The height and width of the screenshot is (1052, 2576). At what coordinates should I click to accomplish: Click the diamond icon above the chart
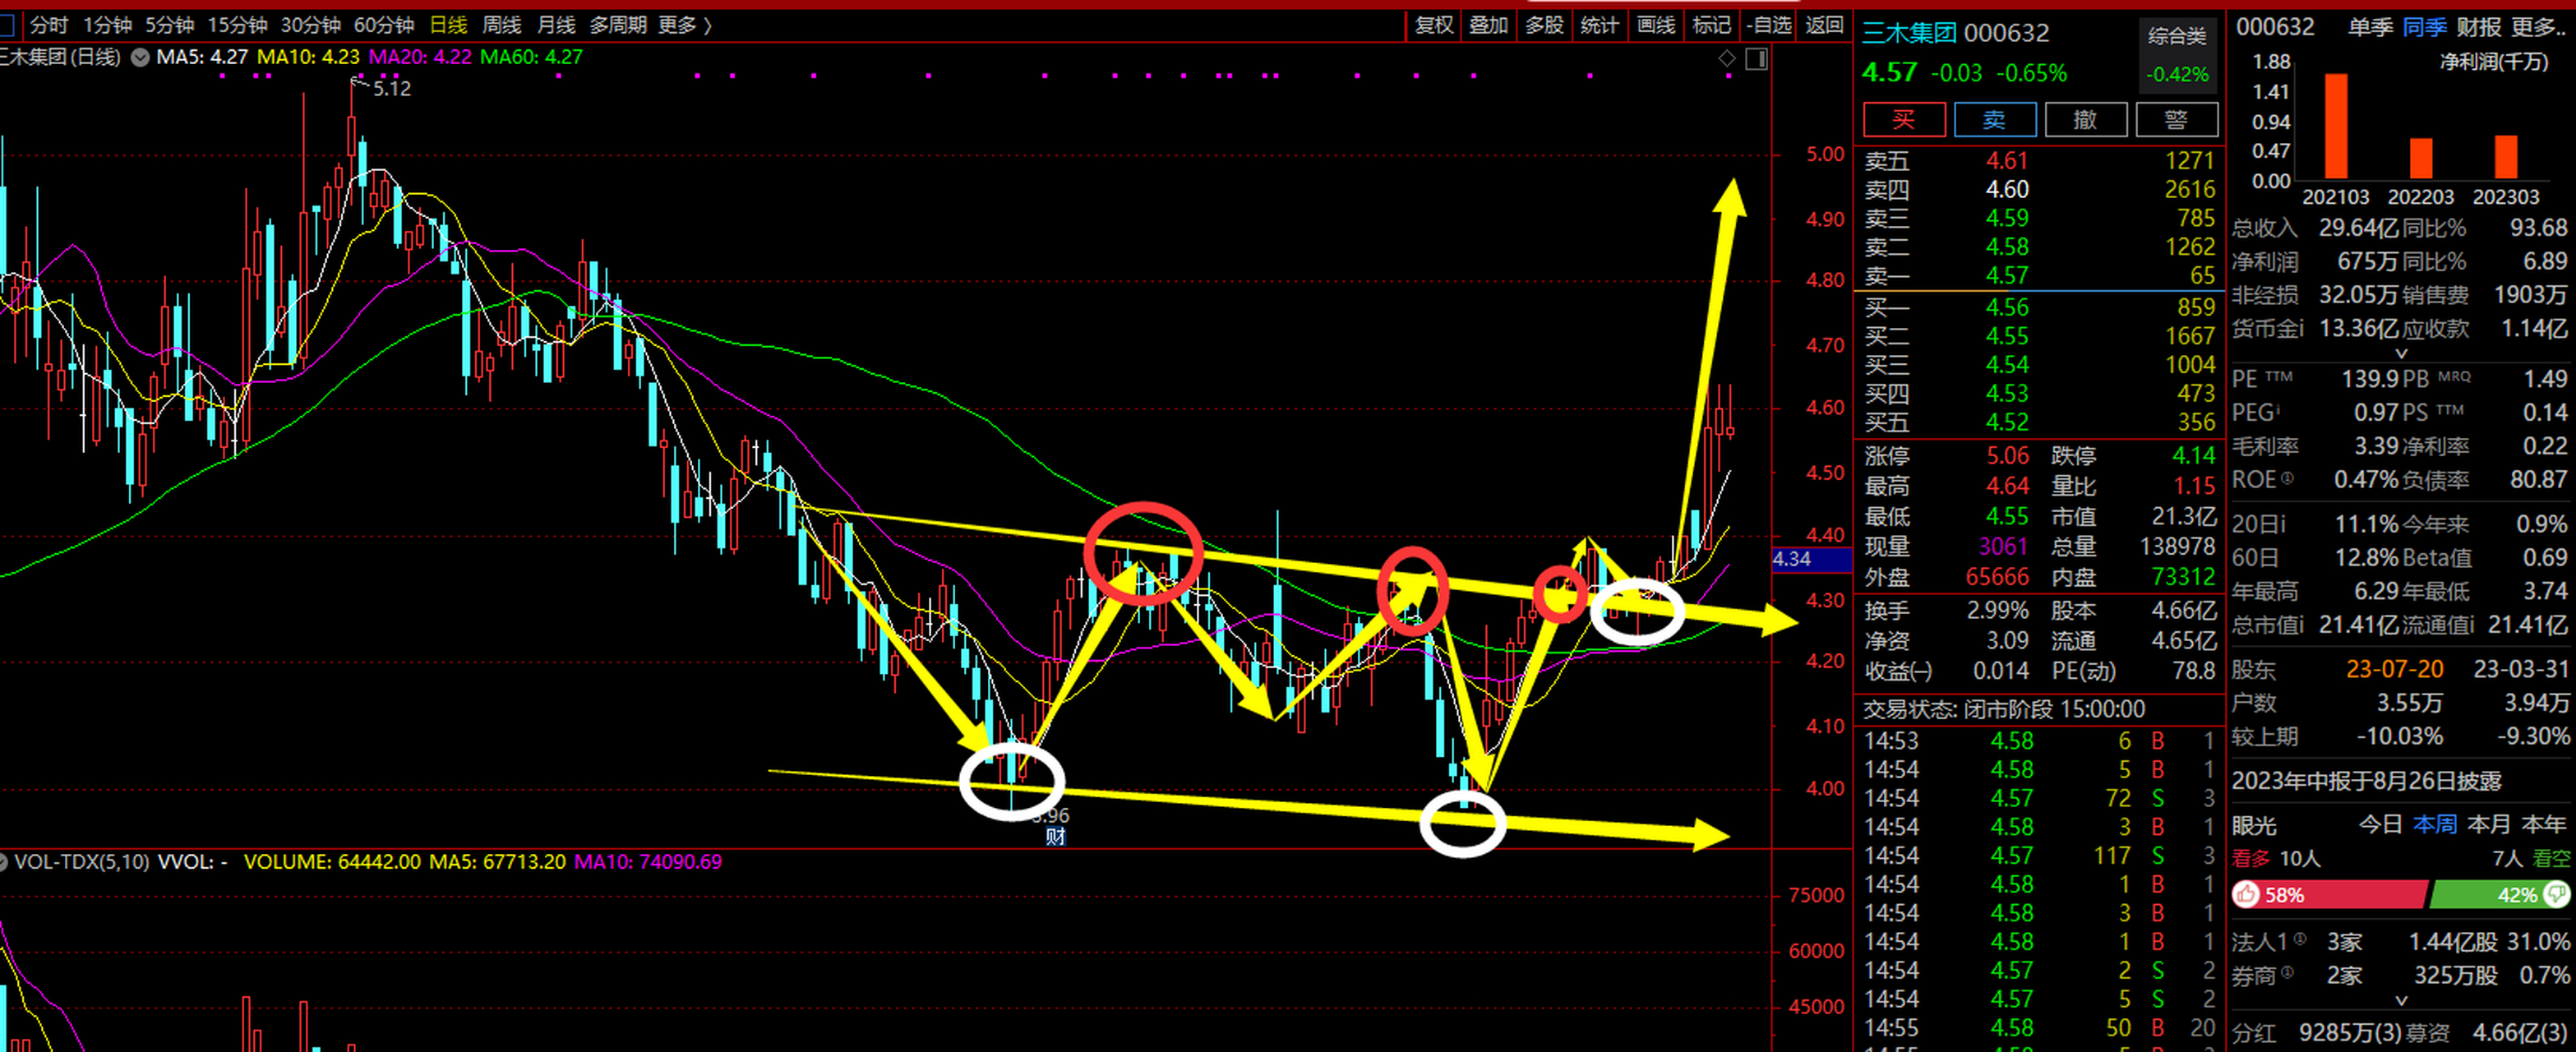1727,59
